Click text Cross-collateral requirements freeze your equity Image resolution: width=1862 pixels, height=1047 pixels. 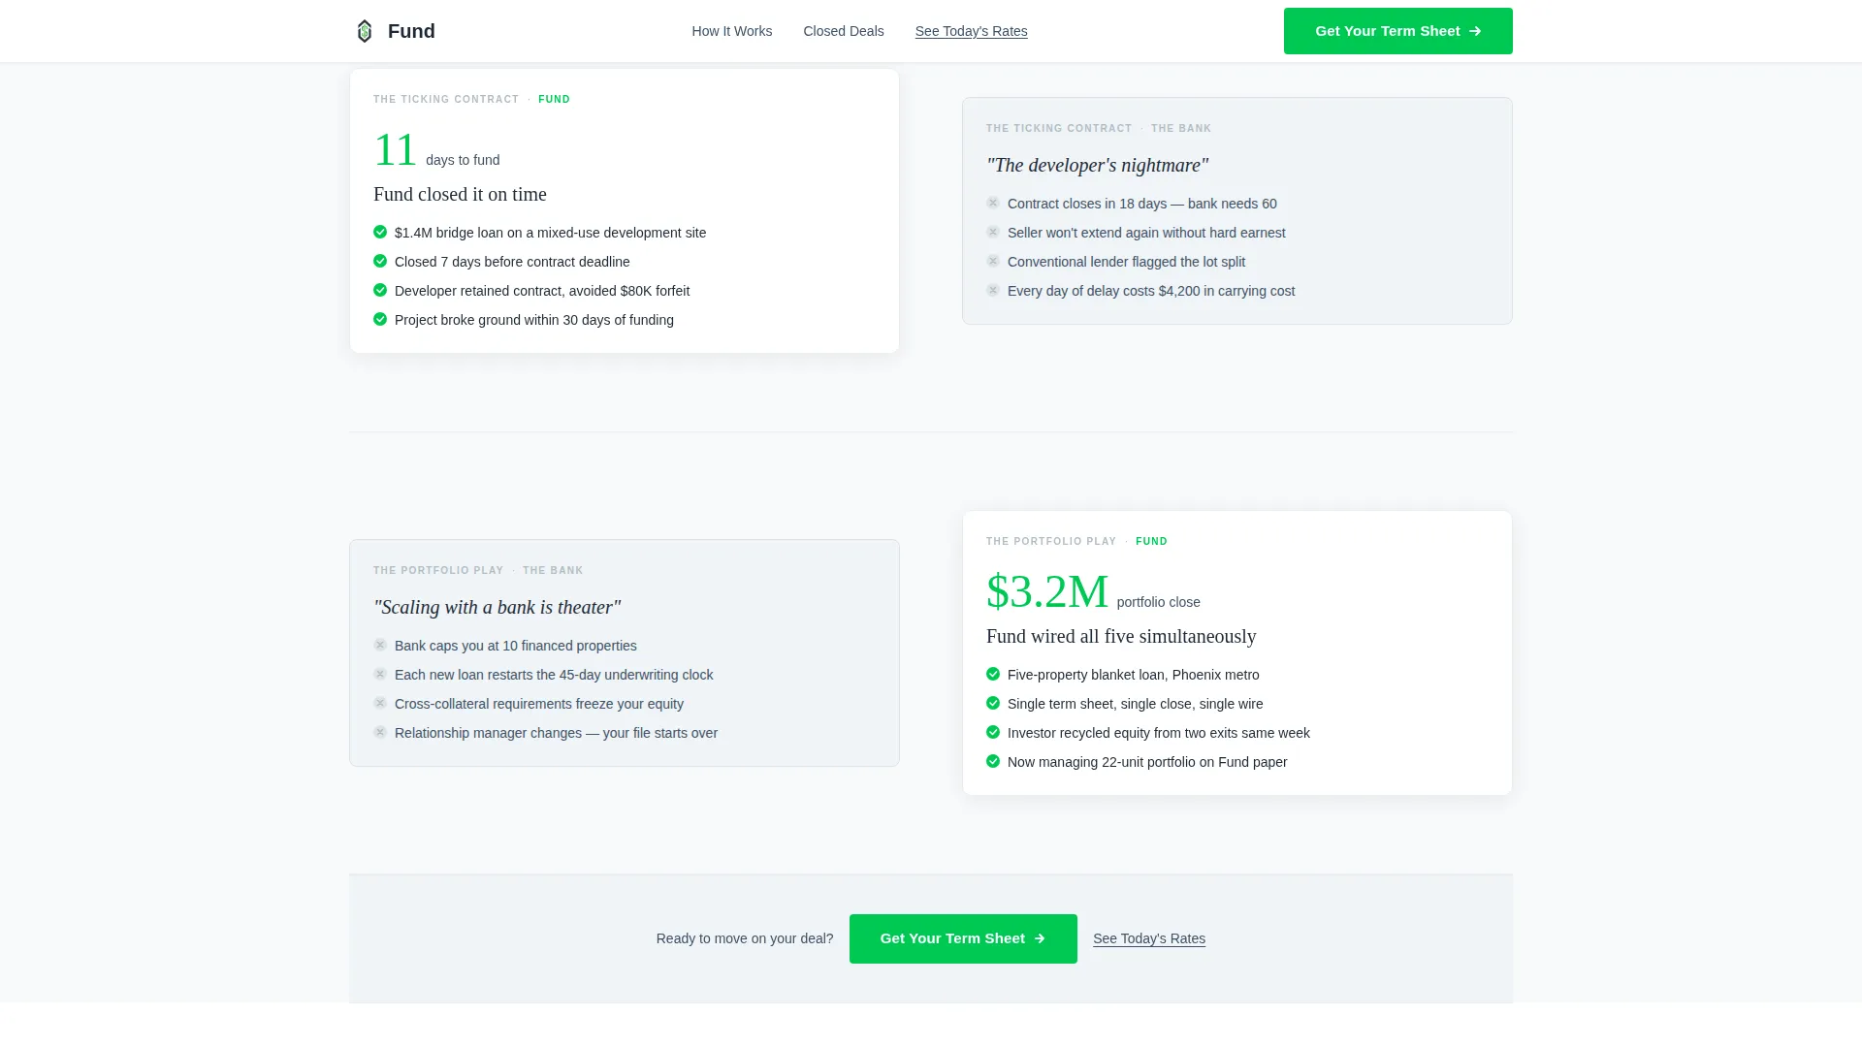click(x=539, y=704)
